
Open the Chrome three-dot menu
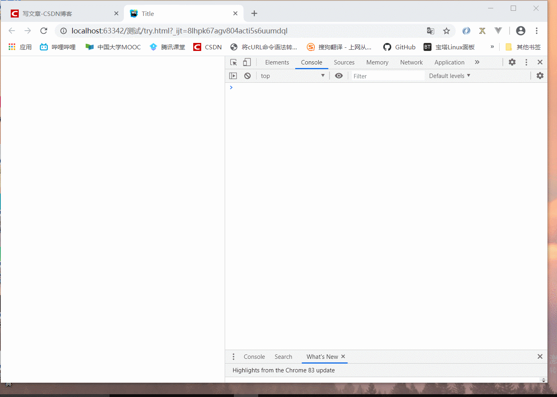(537, 31)
